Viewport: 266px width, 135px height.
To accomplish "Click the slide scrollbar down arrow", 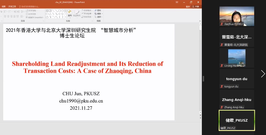I will tap(200, 112).
